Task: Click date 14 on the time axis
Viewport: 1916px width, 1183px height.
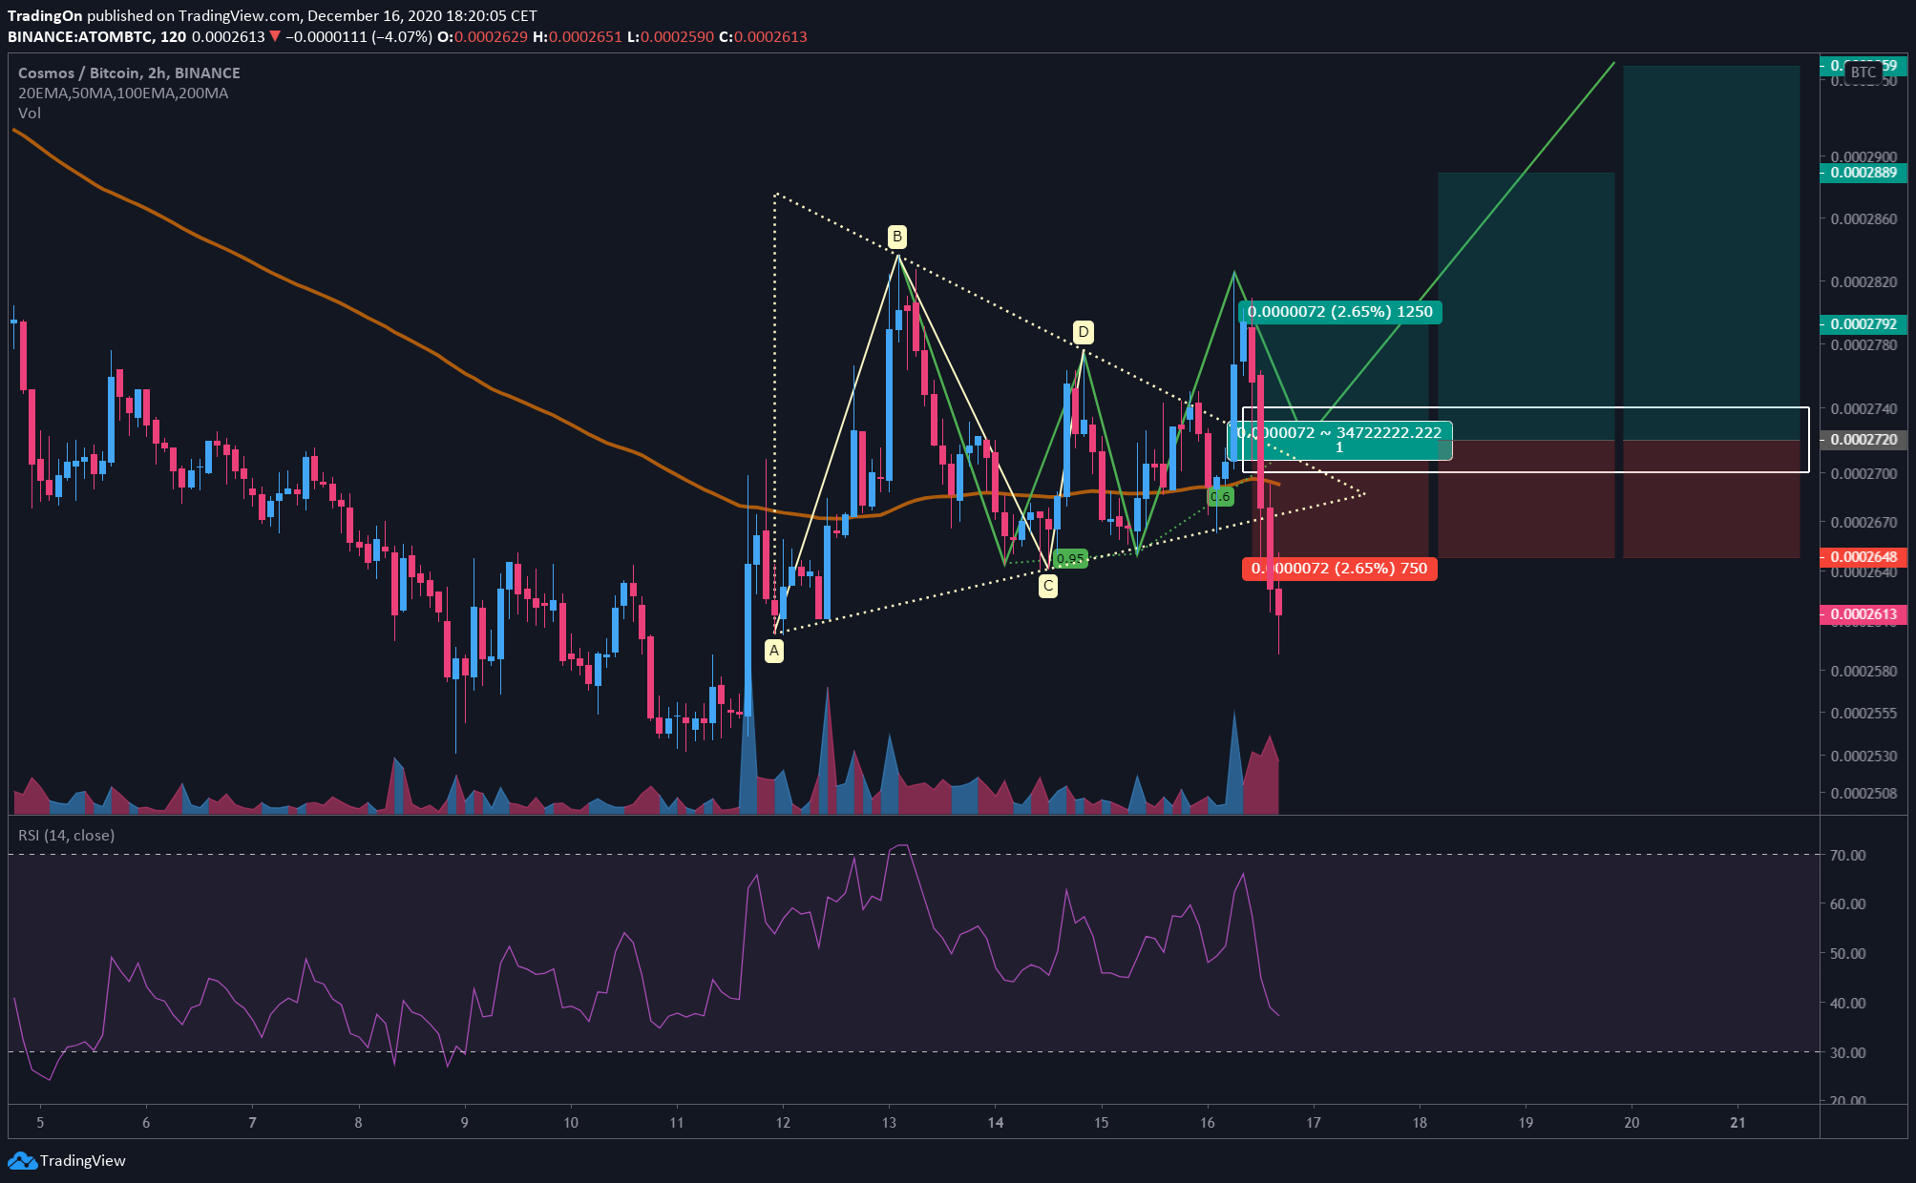Action: [996, 1122]
